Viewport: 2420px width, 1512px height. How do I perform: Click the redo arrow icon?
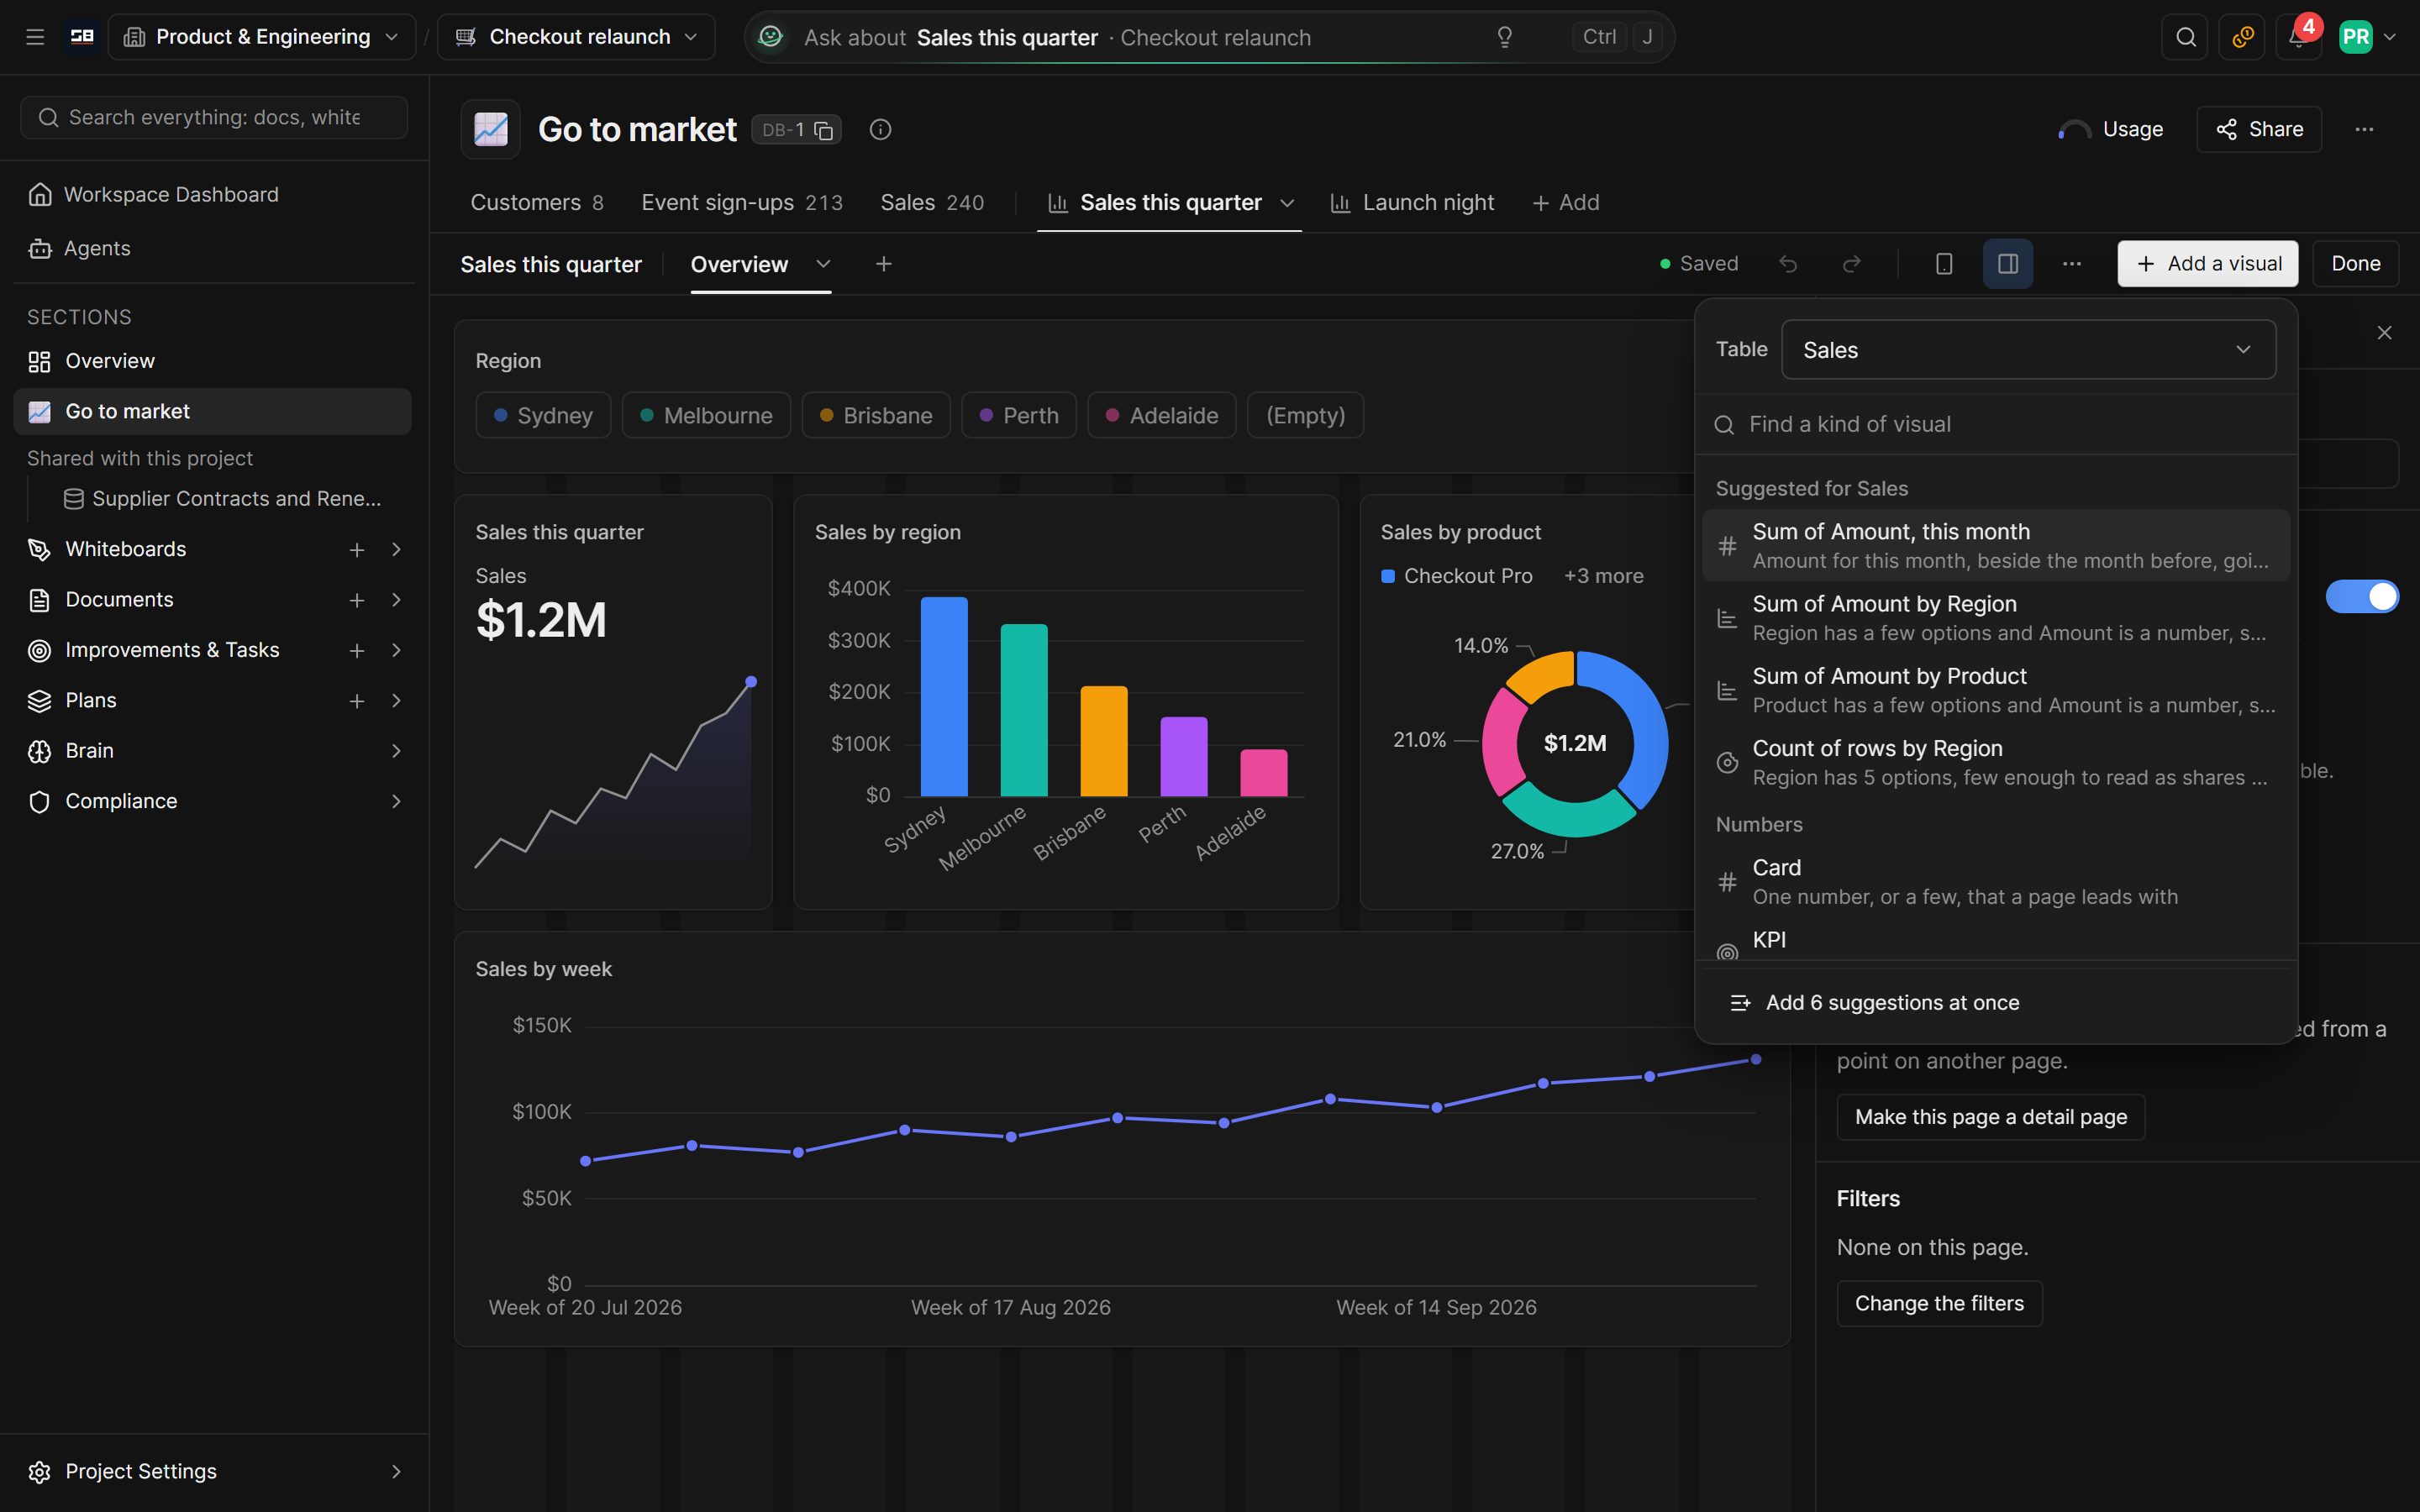[x=1852, y=264]
